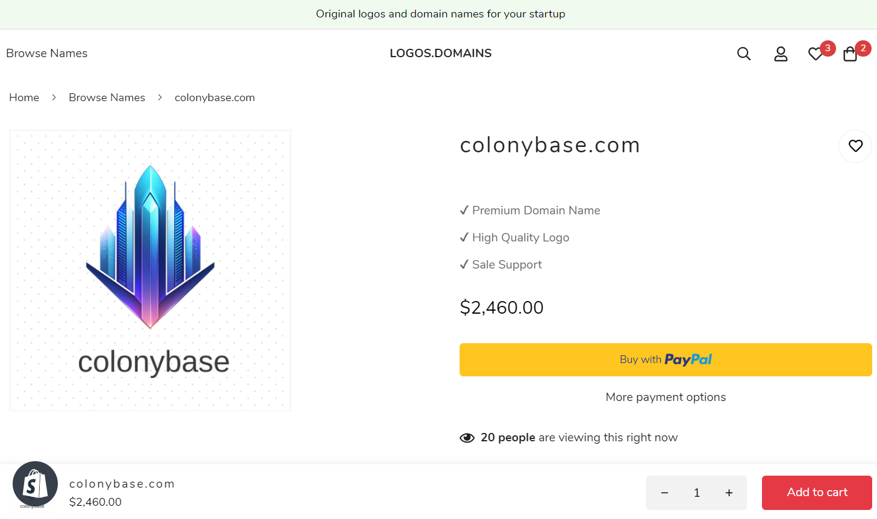This screenshot has height=519, width=877.
Task: Go to LOGOS.DOMAINS home logo
Action: 440,53
